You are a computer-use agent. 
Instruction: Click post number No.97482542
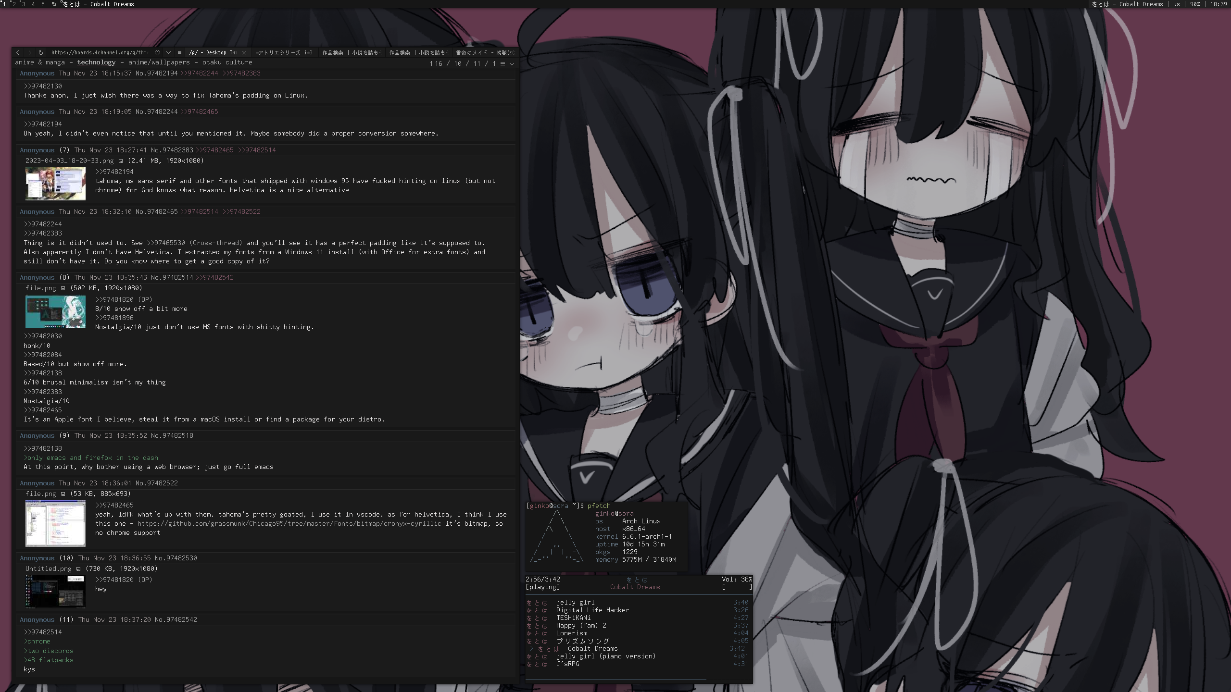tap(176, 620)
